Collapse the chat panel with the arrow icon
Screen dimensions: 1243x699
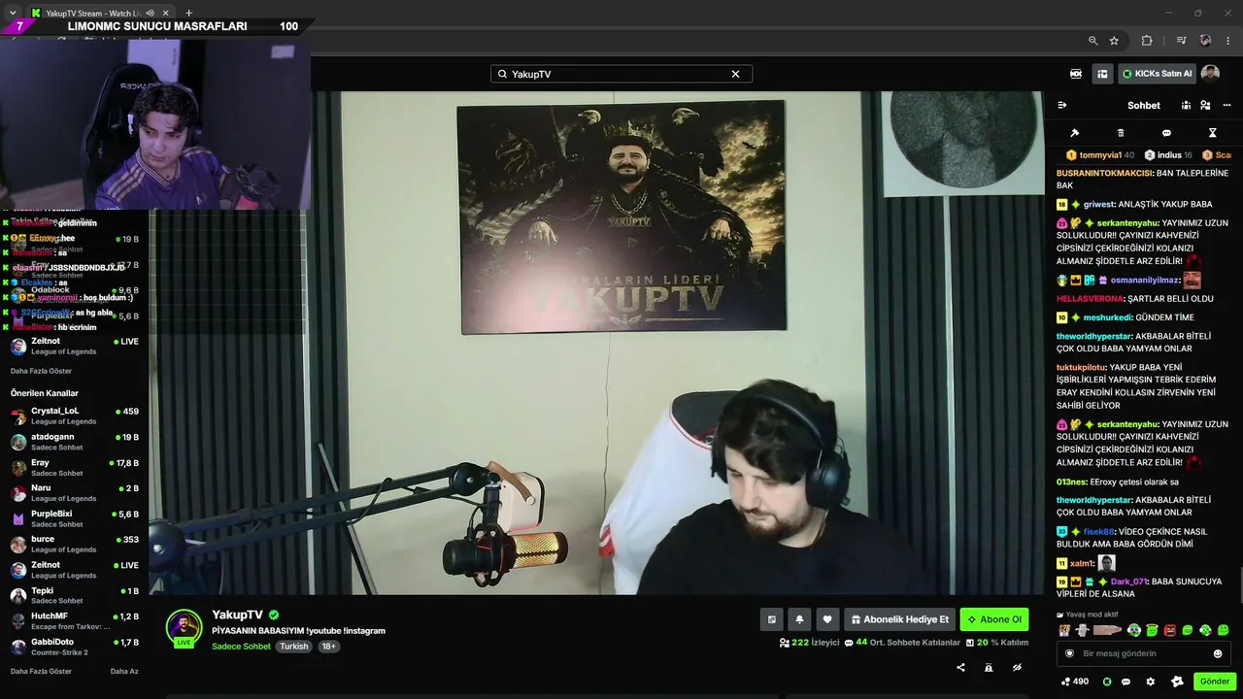[1061, 105]
